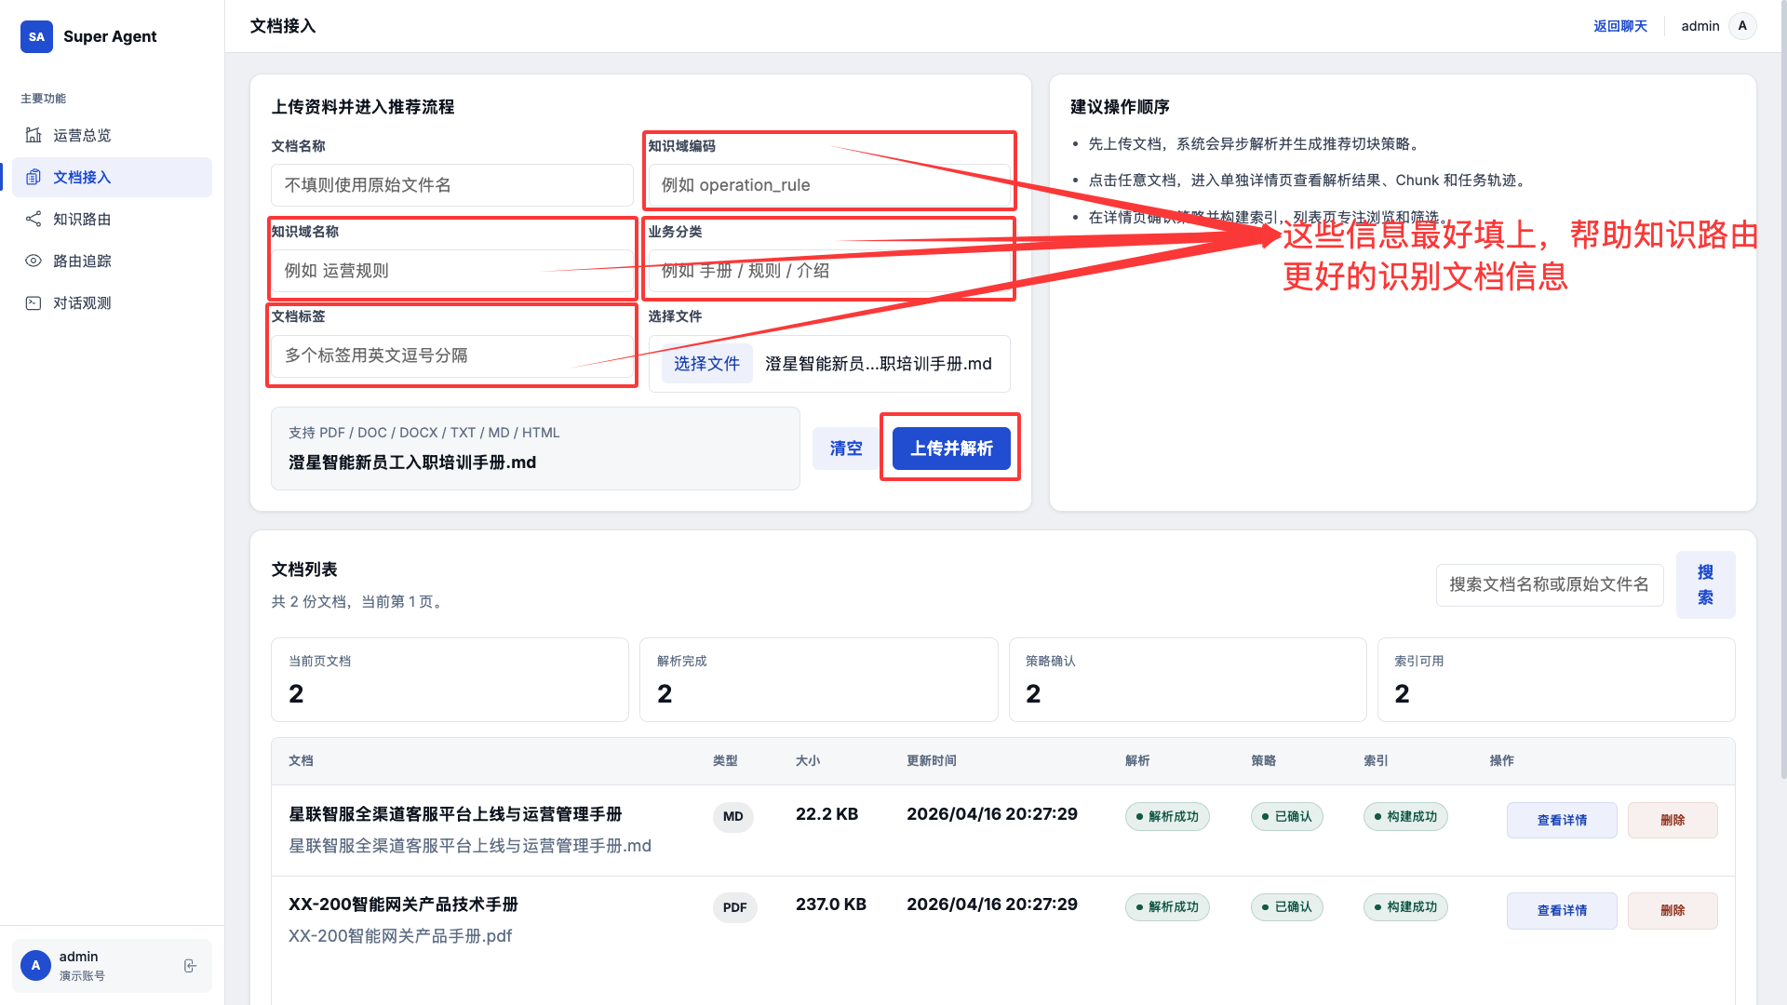Click the SA Super Agent logo icon
This screenshot has height=1005, width=1787.
[x=36, y=36]
